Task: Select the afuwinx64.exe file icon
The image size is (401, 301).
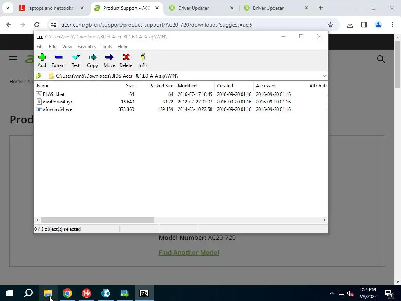Action: pyautogui.click(x=39, y=109)
